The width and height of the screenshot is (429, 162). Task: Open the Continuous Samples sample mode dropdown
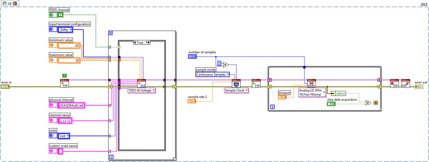coord(213,74)
